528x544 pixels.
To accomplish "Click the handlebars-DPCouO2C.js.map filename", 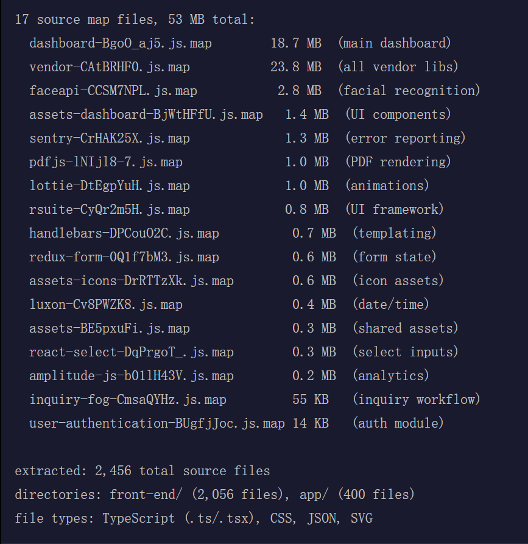I will [x=124, y=233].
